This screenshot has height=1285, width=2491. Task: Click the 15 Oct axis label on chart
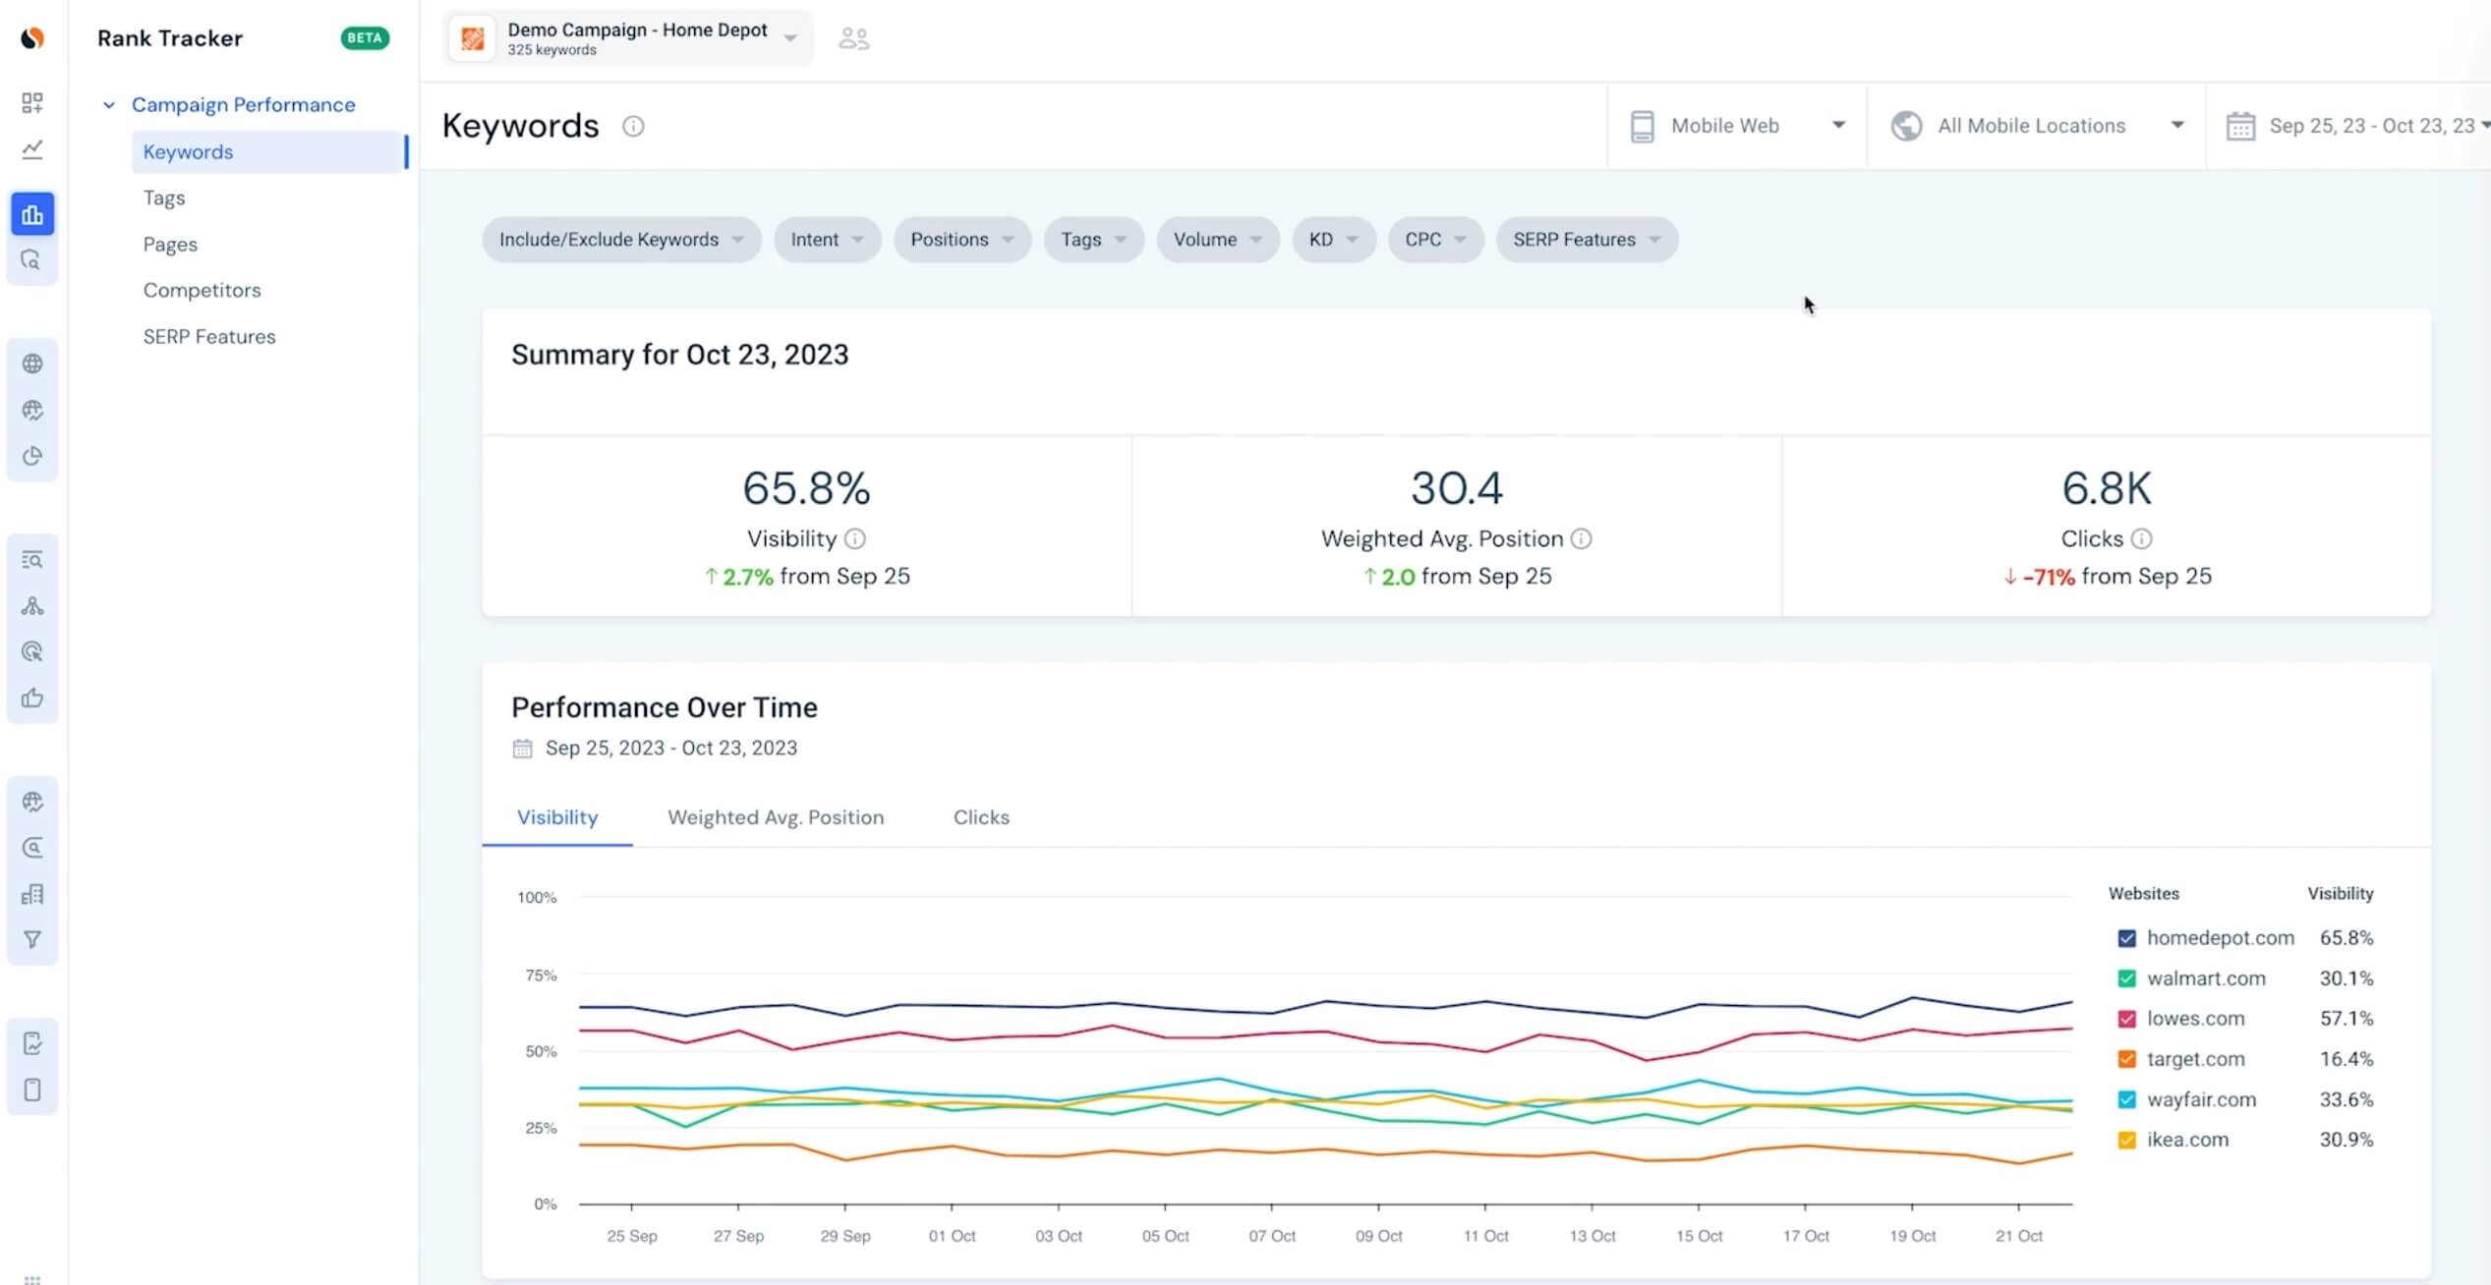(1699, 1236)
